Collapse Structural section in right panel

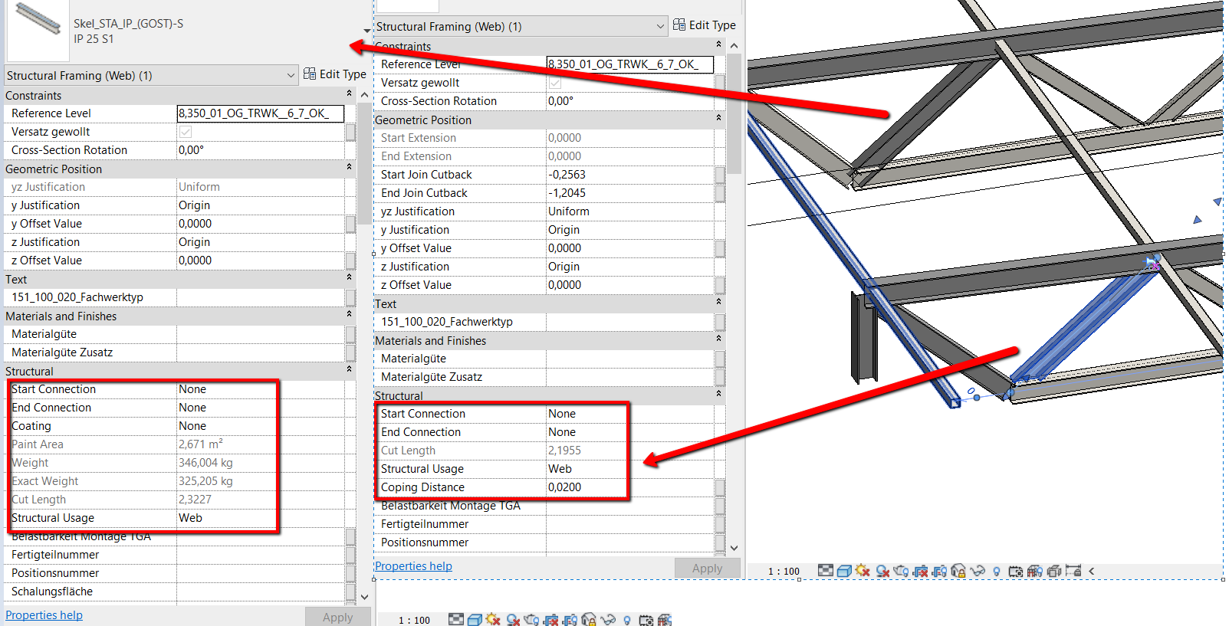[x=718, y=393]
